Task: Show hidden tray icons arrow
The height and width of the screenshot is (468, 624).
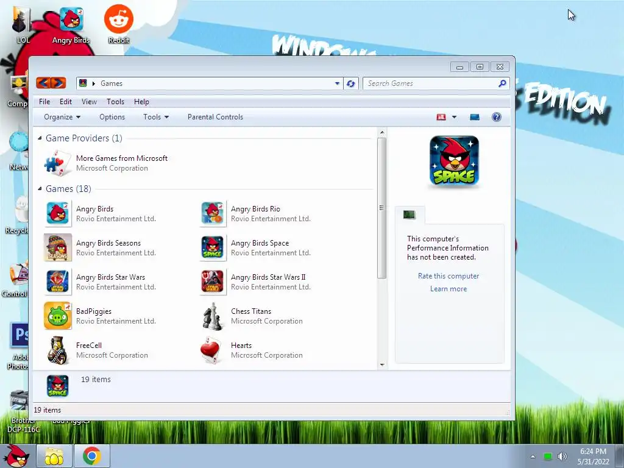Action: [533, 456]
